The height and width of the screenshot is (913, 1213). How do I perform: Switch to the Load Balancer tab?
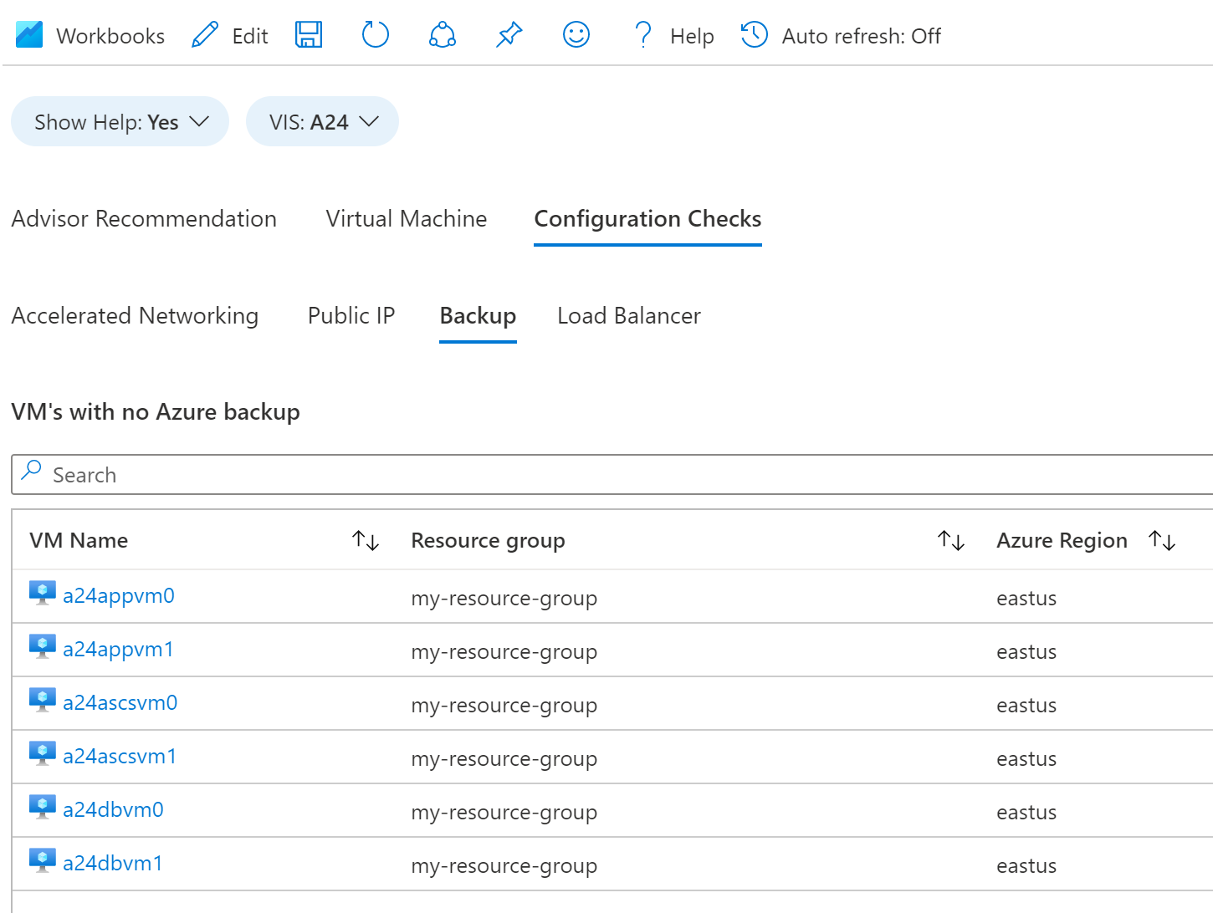point(628,316)
